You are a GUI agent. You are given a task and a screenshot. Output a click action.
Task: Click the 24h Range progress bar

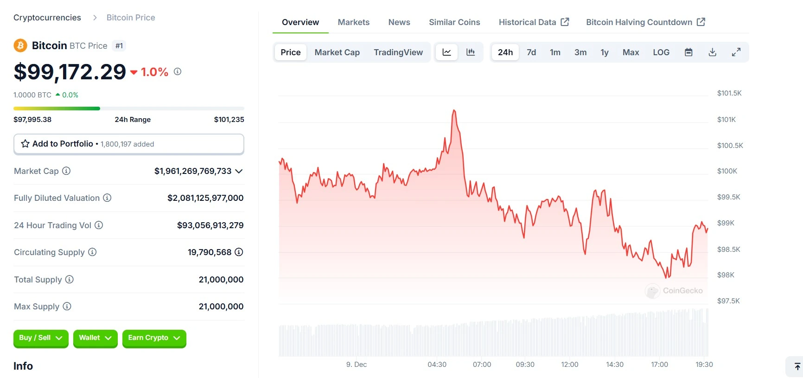(x=128, y=109)
